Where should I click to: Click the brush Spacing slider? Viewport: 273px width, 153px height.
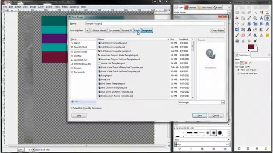(202, 144)
